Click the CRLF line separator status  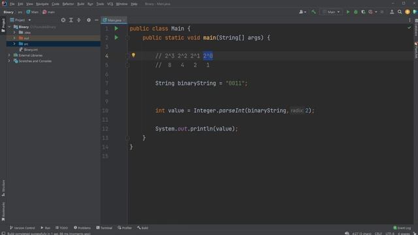coord(378,234)
